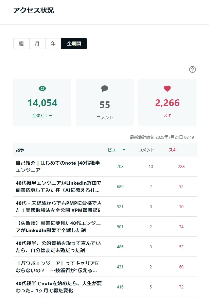Click the red heart likes icon
Screen dimensions: 209x298
(x=167, y=88)
